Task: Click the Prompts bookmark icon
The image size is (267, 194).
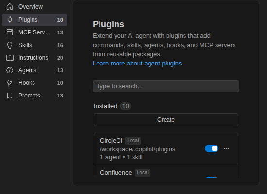Action: click(10, 96)
